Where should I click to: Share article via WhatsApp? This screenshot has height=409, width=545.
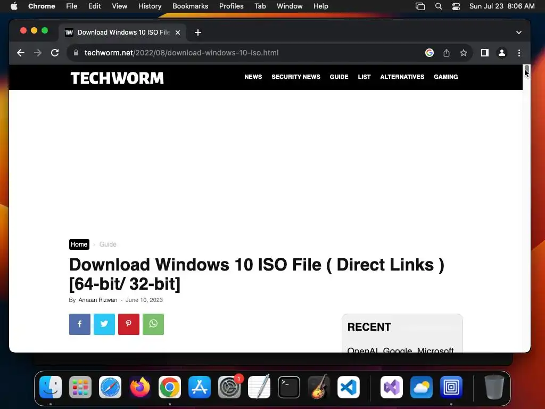pos(153,324)
